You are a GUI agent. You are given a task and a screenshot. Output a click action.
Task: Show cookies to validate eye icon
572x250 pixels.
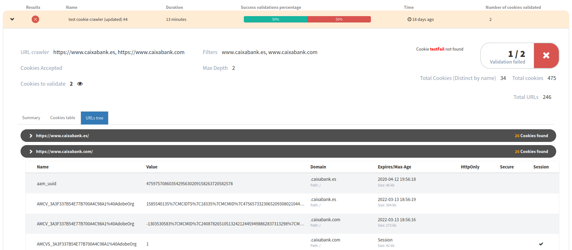click(80, 84)
